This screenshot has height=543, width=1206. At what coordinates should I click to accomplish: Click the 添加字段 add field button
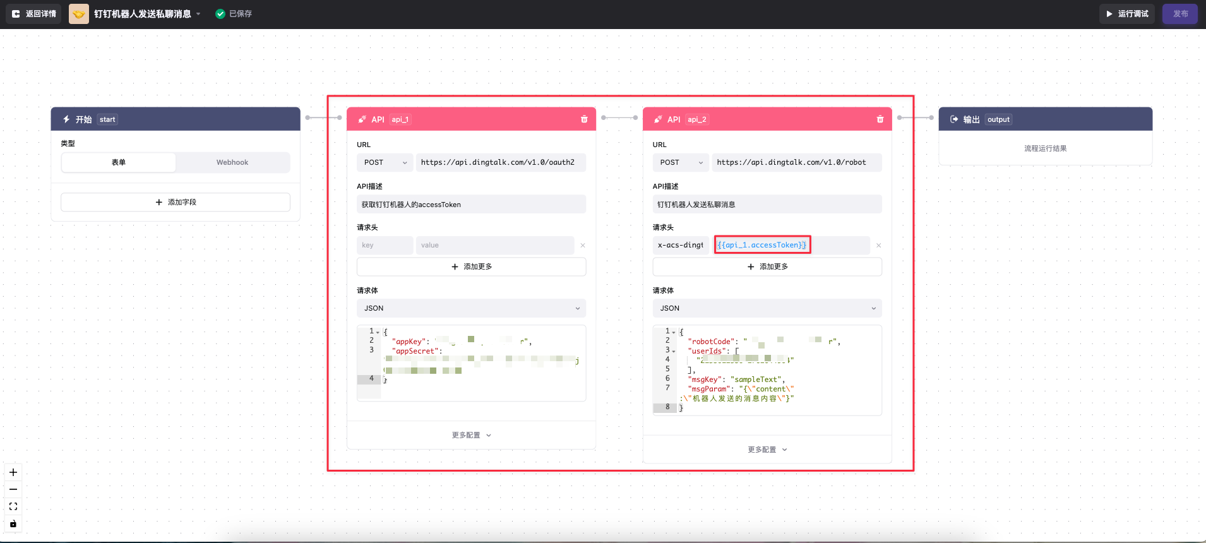pos(176,202)
